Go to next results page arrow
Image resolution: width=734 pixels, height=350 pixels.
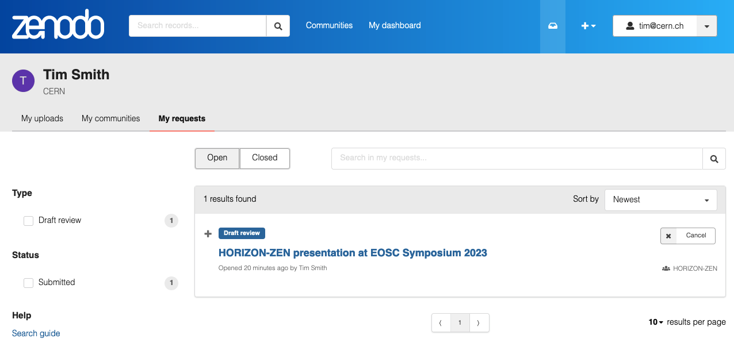(479, 323)
